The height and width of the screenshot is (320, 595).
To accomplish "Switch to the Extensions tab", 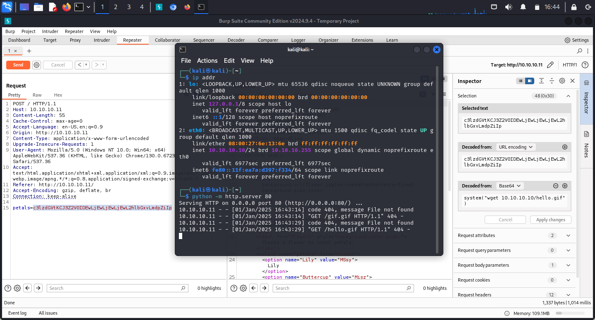I will (x=362, y=40).
